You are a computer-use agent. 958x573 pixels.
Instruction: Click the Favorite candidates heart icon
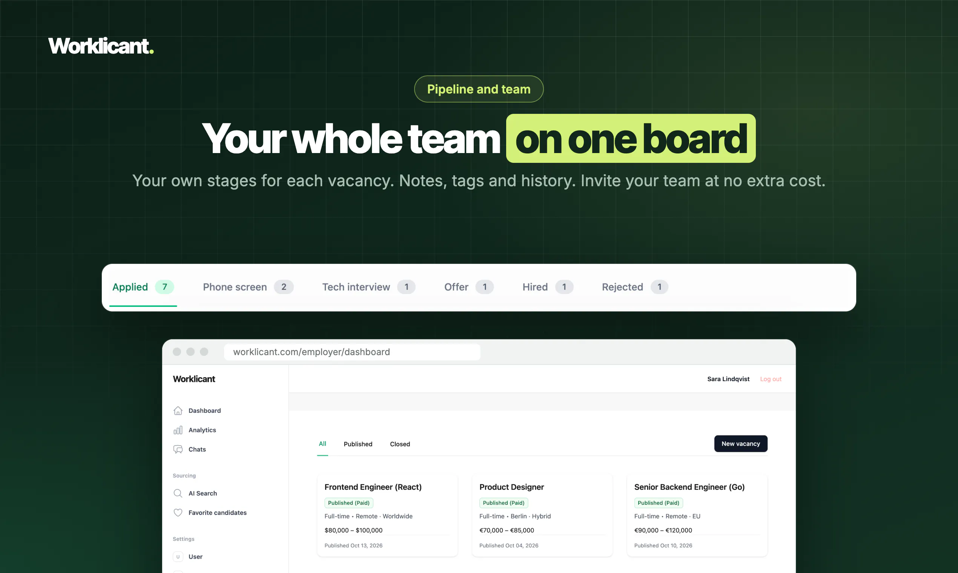(x=178, y=512)
